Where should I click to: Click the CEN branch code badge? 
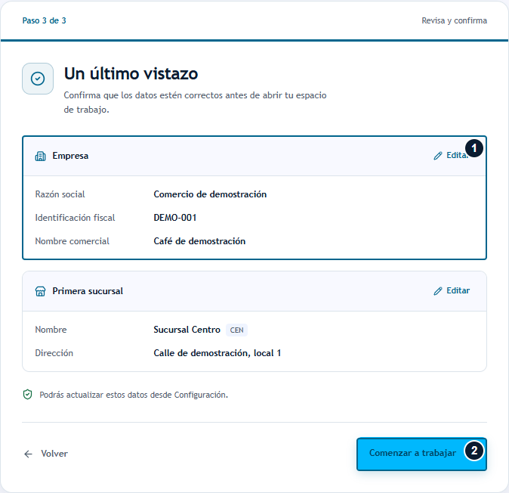[x=236, y=330]
